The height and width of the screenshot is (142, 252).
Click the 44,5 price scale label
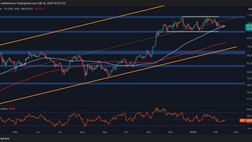pyautogui.click(x=249, y=92)
